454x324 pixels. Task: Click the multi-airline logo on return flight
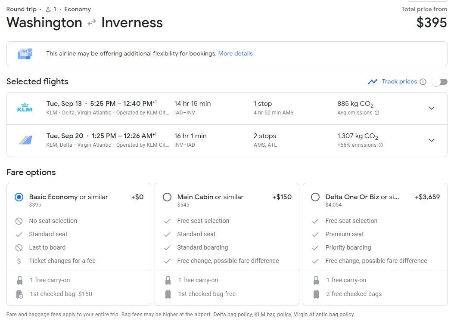click(25, 140)
